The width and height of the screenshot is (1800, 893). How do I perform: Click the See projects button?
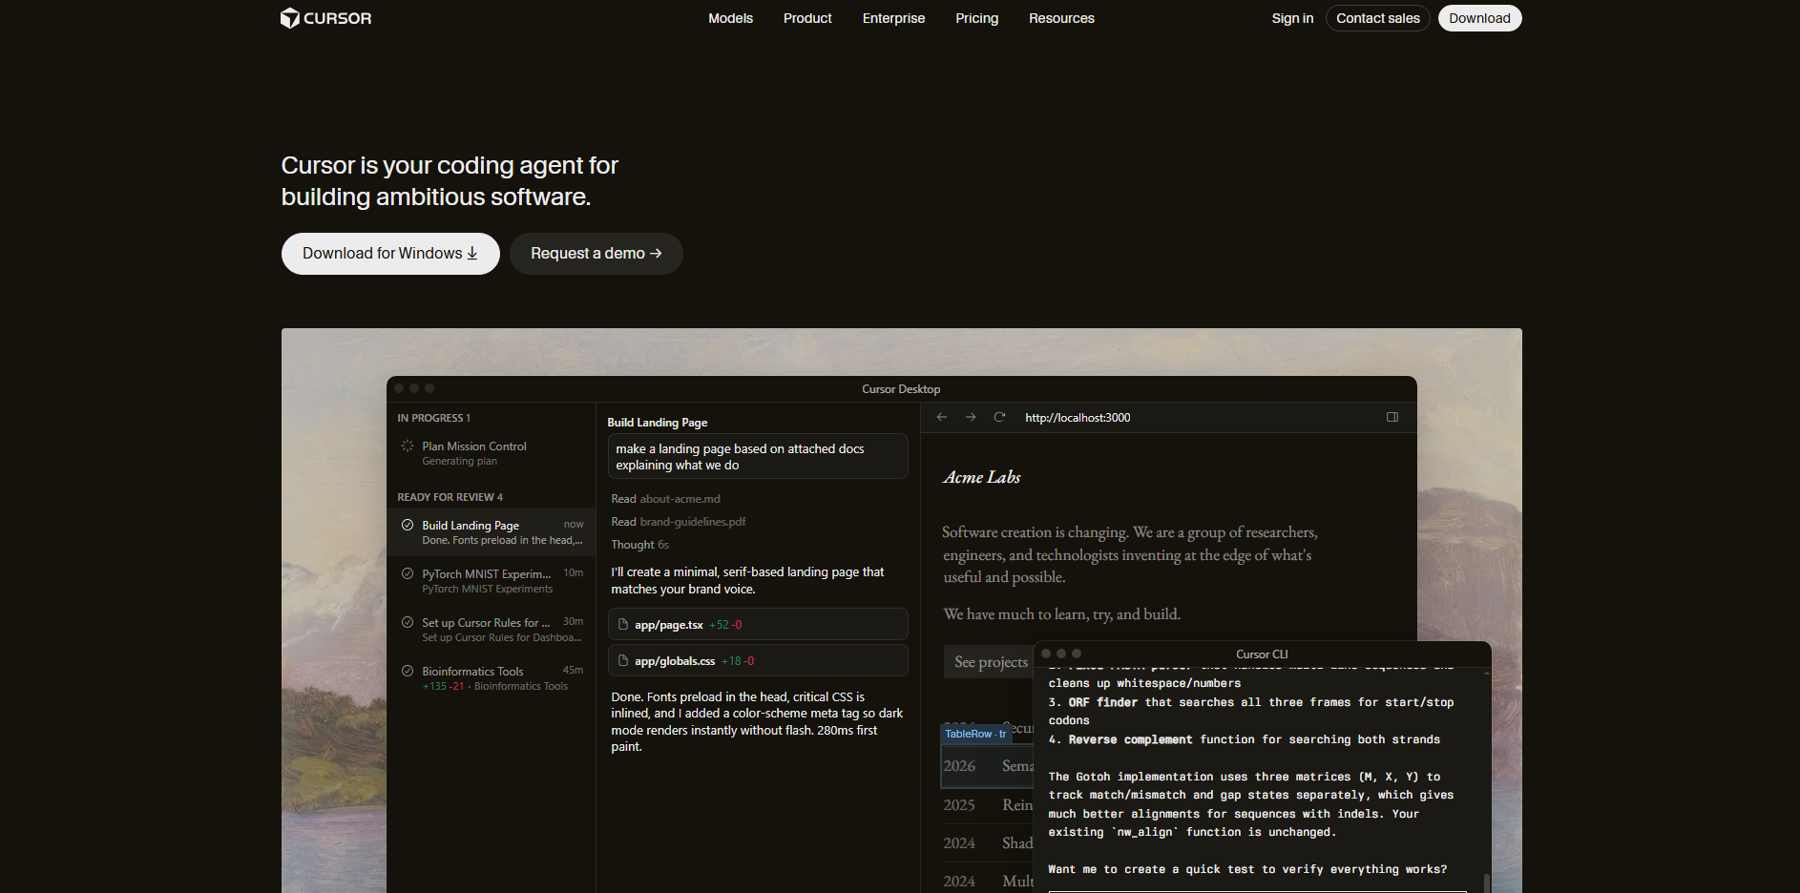tap(991, 662)
